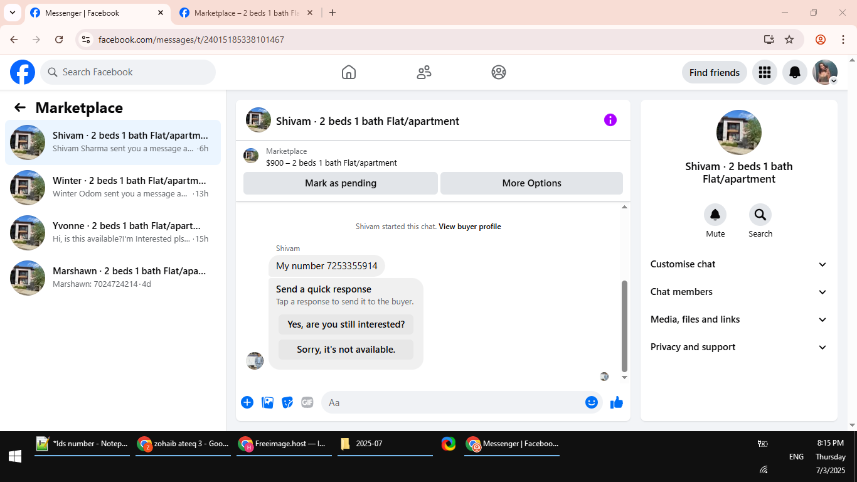The image size is (857, 482).
Task: Bookmark this page with the star icon
Action: coord(789,40)
